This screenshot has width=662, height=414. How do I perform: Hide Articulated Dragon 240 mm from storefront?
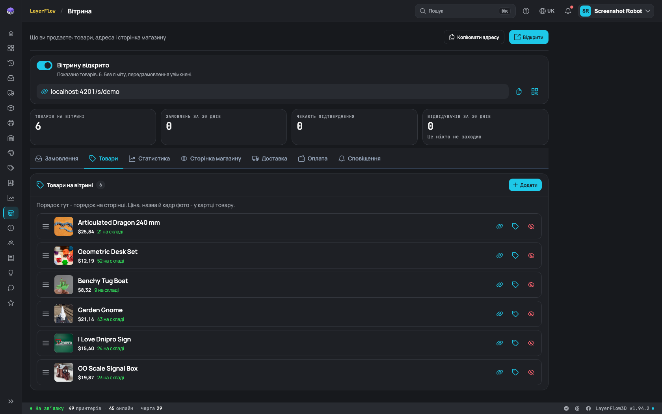[x=531, y=226]
